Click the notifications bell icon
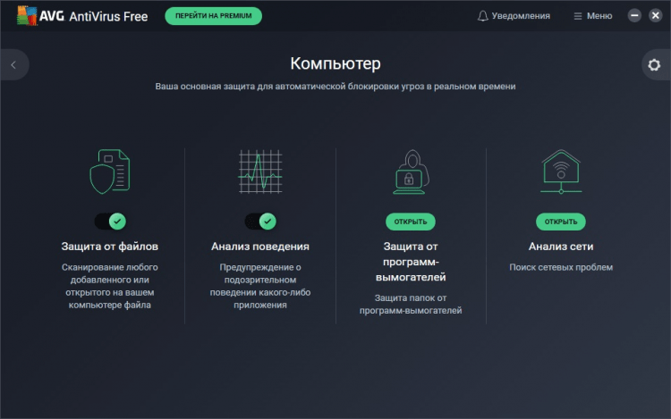This screenshot has height=419, width=671. pyautogui.click(x=483, y=16)
